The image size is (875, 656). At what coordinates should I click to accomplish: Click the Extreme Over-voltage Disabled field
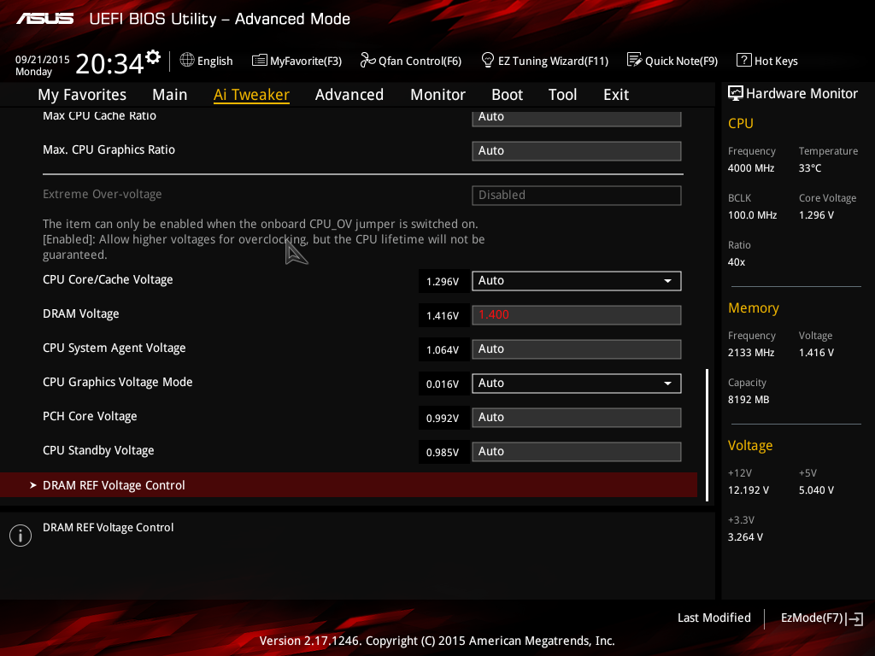(x=577, y=196)
